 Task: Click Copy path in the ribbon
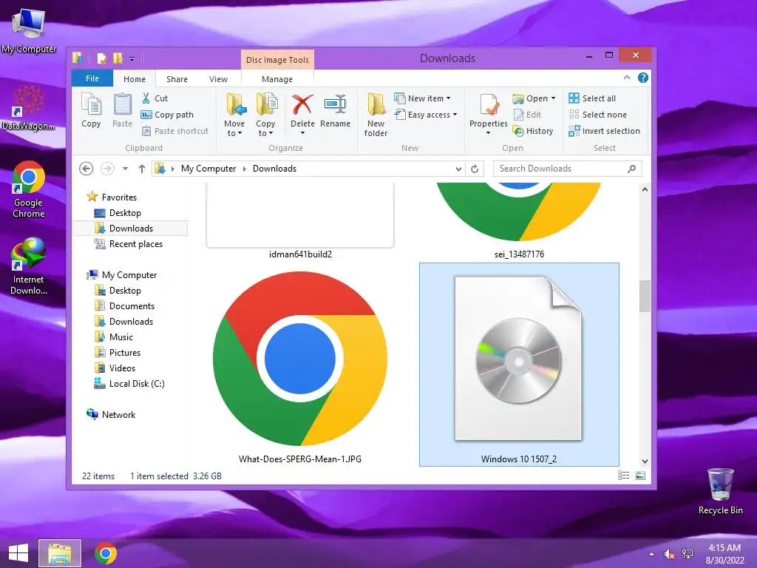tap(167, 115)
